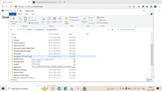
Task: Open the New item dropdown
Action: pos(74,17)
